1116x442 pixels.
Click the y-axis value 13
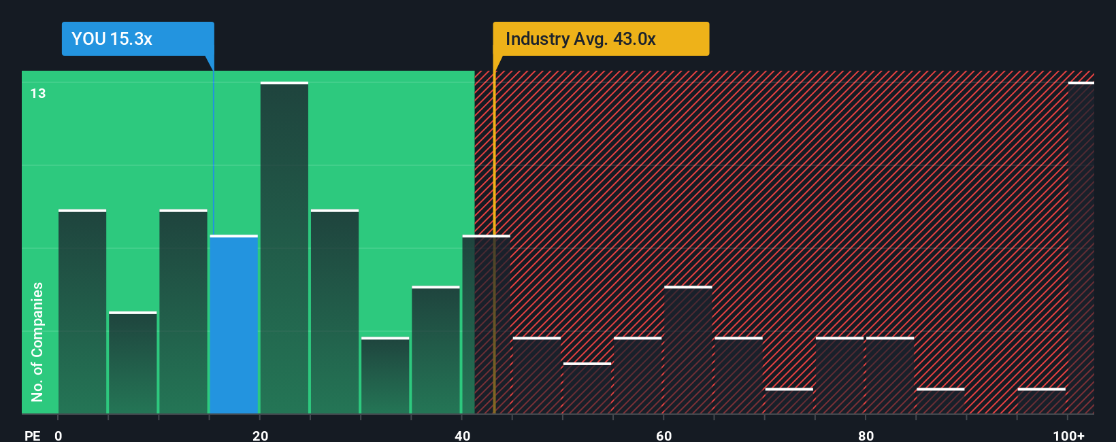coord(38,93)
